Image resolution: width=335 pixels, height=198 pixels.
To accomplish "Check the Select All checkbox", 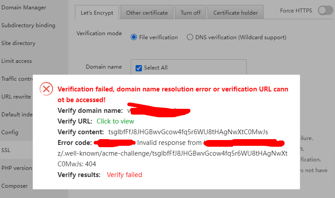I will 138,68.
